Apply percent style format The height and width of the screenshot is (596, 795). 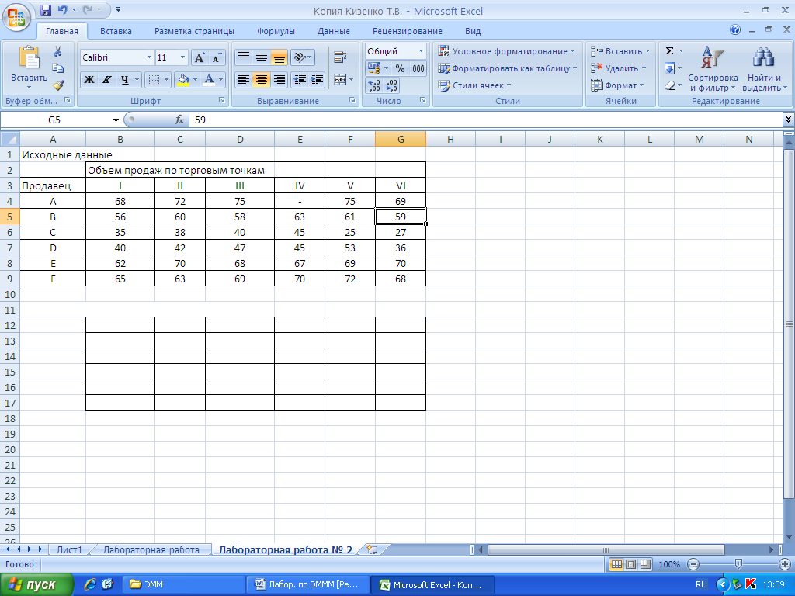(x=400, y=68)
